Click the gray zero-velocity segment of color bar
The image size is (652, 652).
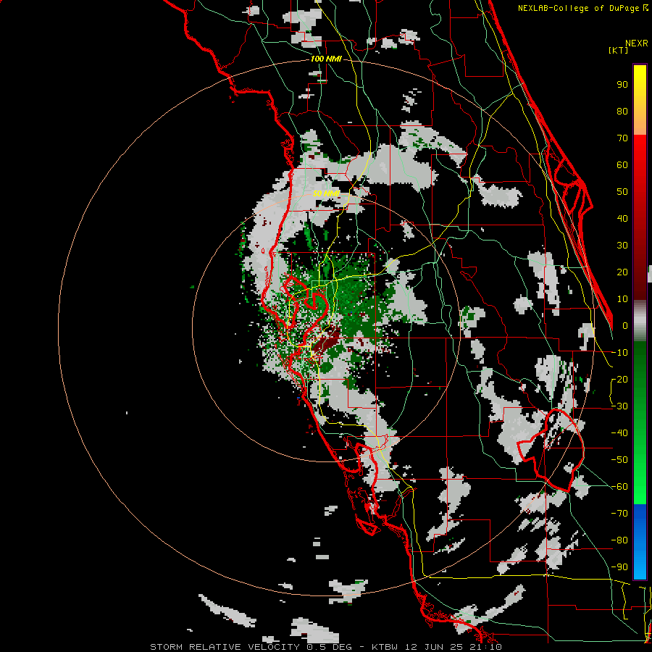point(640,321)
